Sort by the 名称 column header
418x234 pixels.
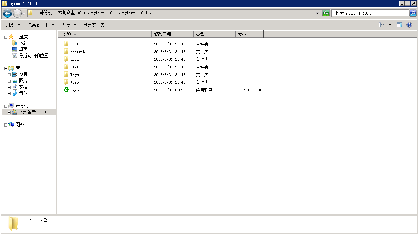[105, 34]
